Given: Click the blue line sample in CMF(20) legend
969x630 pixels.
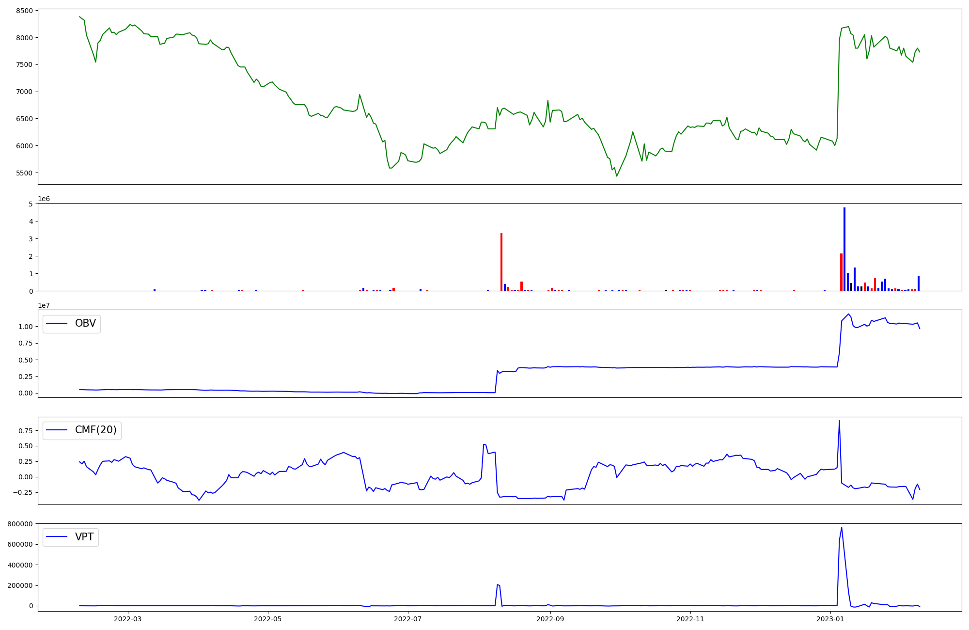Looking at the screenshot, I should click(x=57, y=430).
